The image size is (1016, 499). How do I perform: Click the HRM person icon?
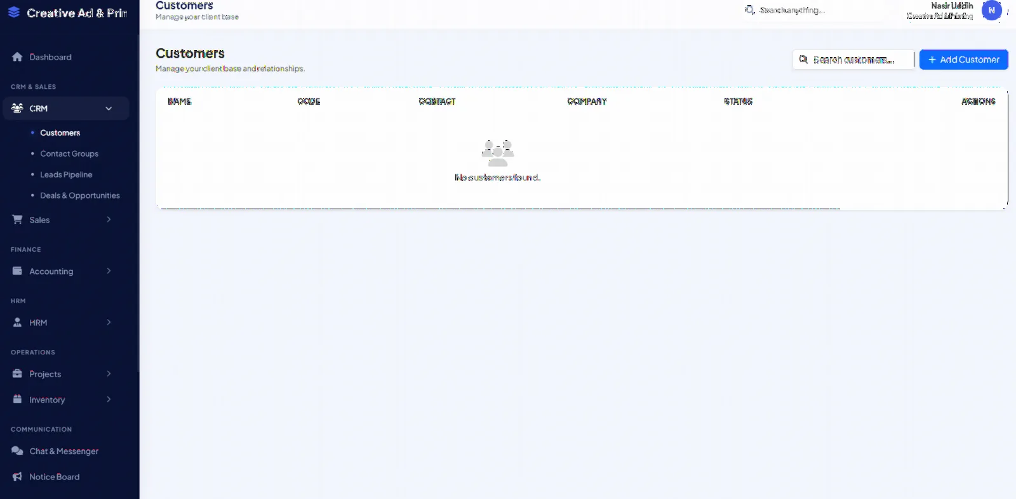point(17,322)
